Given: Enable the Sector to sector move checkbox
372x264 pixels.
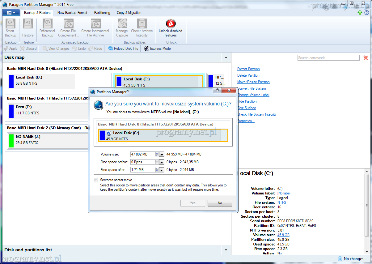Looking at the screenshot, I should pyautogui.click(x=96, y=180).
